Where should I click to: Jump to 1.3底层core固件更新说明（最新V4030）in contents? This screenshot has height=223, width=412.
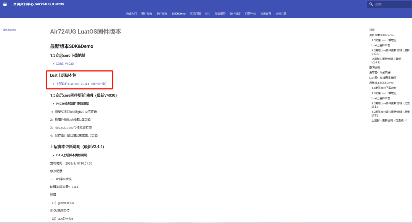391,52
